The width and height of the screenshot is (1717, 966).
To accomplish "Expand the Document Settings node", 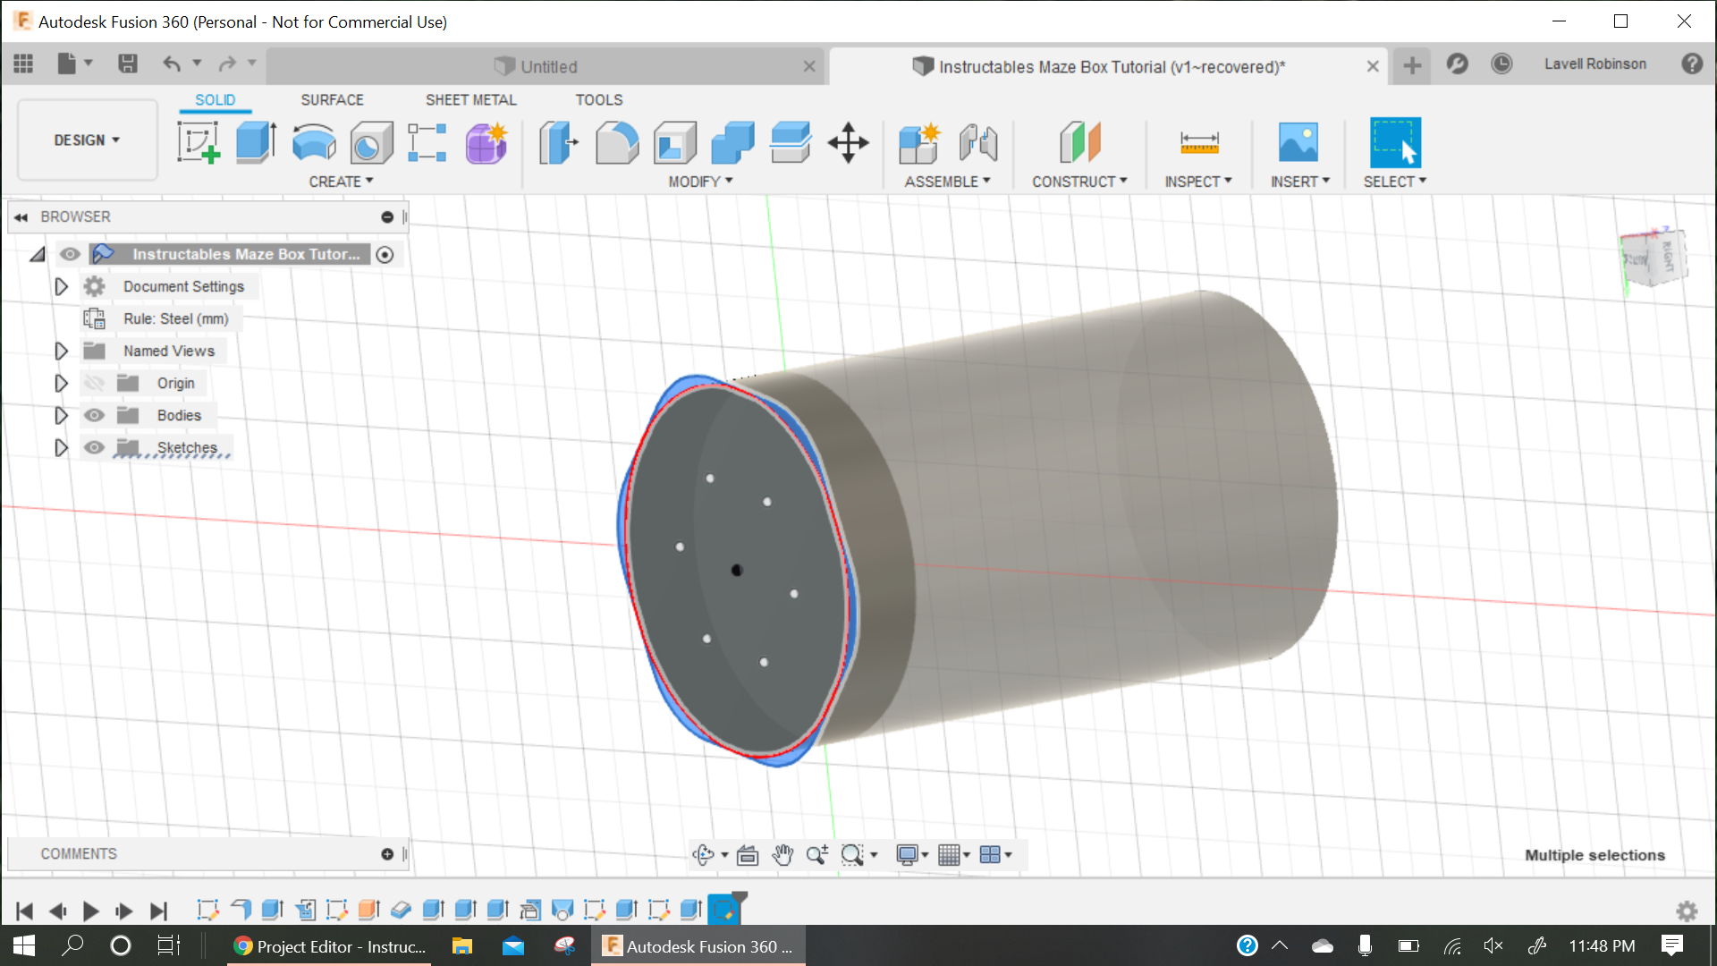I will click(61, 286).
